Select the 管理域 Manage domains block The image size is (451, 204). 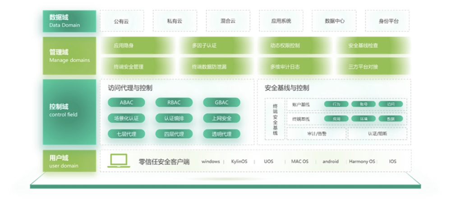pos(69,56)
